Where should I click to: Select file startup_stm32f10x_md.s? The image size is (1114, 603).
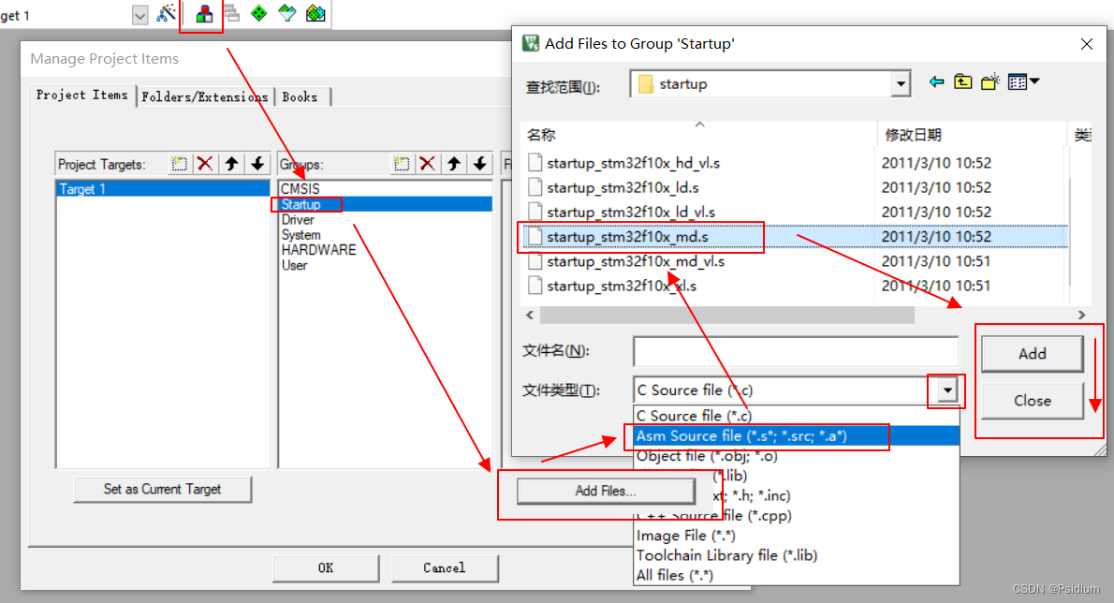click(627, 237)
